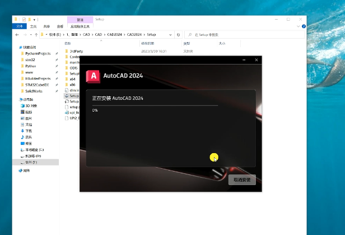Screen dimensions: 345x235
Task: Click the pin icon next to SolidWorks
Action: coord(57,91)
